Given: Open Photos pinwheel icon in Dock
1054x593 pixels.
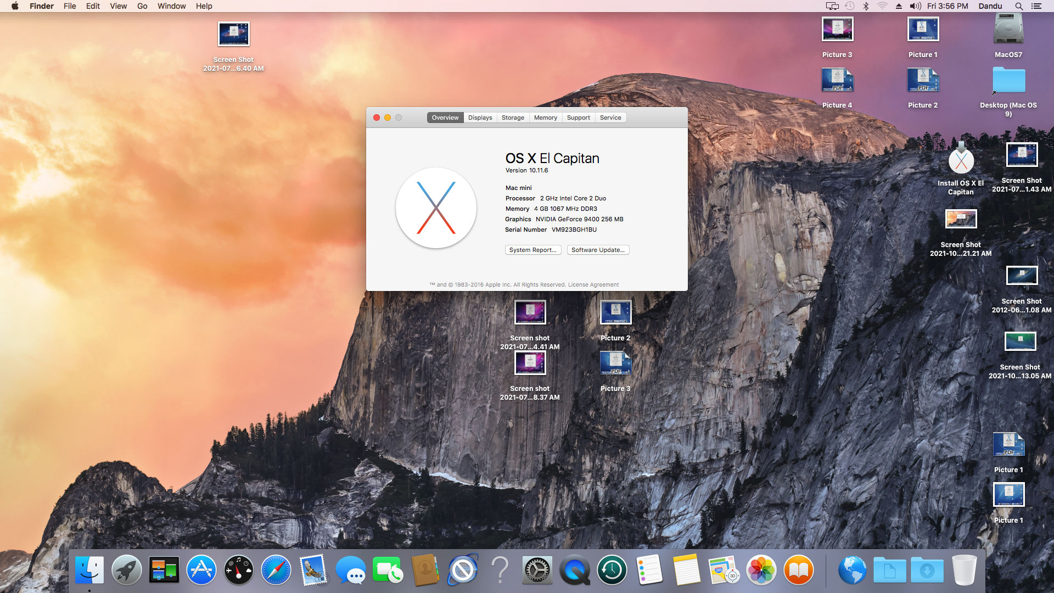Looking at the screenshot, I should [x=761, y=570].
